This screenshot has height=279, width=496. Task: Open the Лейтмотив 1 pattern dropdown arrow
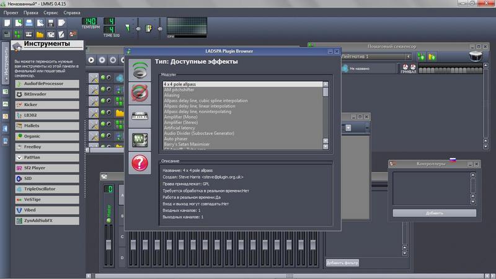click(409, 56)
